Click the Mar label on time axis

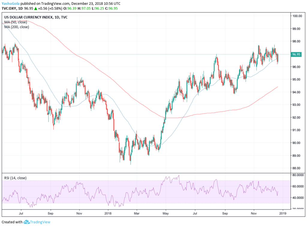[136, 214]
